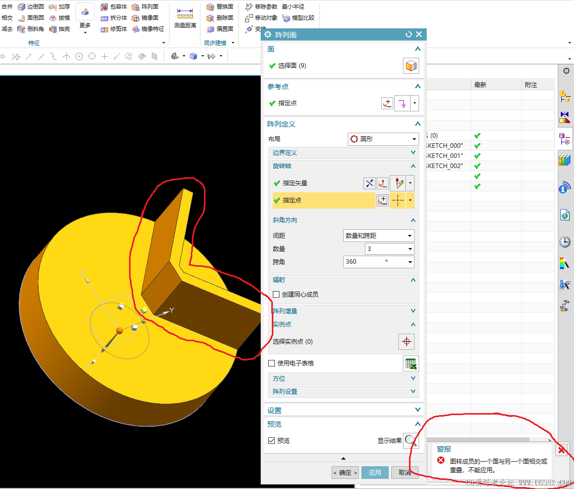This screenshot has height=489, width=574.
Task: Click the 移除参数 remove parameters tool
Action: (261, 7)
